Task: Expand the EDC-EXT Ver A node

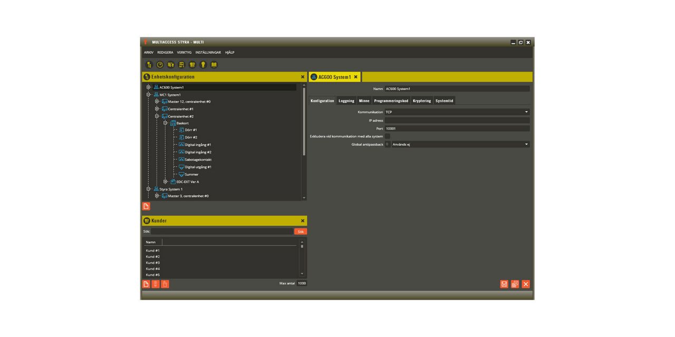Action: [166, 182]
